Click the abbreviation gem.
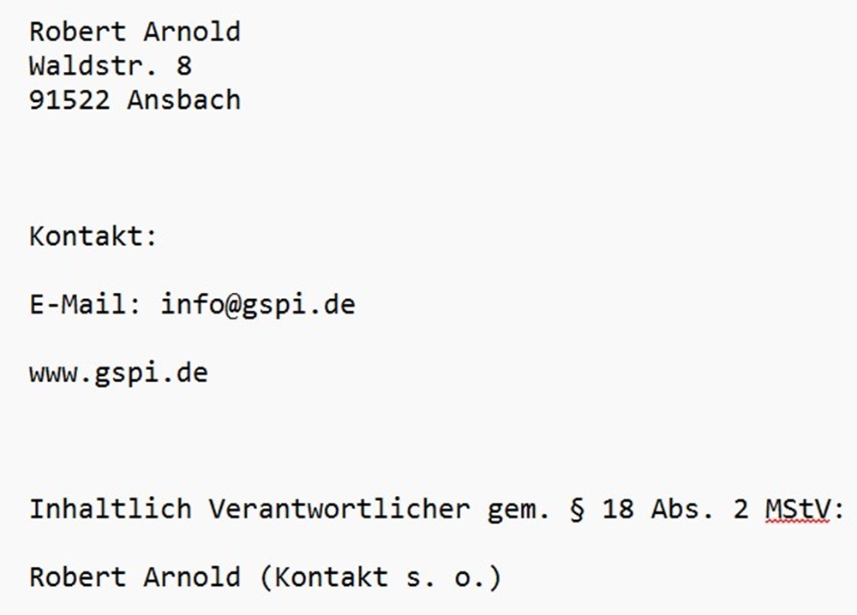Image resolution: width=857 pixels, height=615 pixels. 518,511
